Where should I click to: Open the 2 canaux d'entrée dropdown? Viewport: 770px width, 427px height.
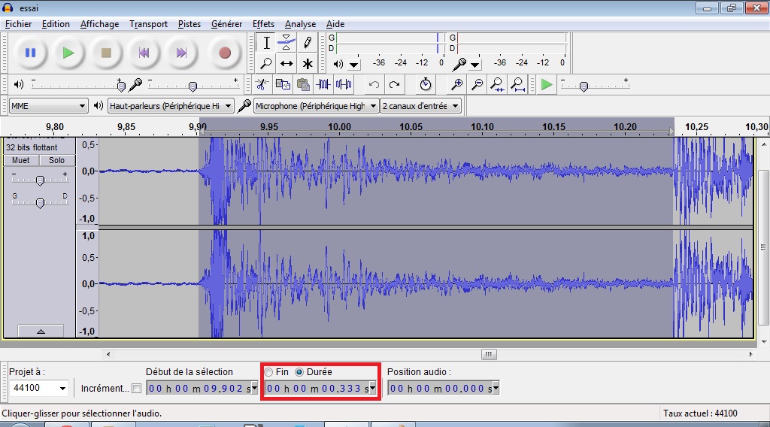point(420,106)
